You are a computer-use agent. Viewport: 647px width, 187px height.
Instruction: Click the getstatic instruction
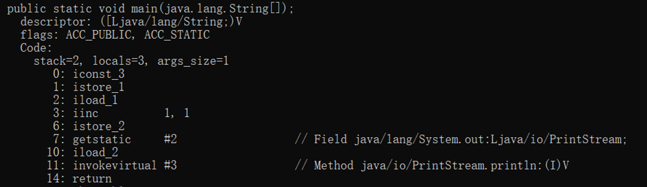[102, 139]
